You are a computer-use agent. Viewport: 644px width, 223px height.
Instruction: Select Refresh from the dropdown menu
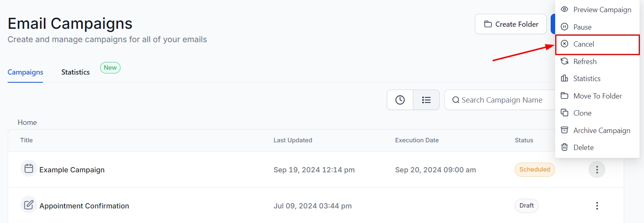click(584, 62)
